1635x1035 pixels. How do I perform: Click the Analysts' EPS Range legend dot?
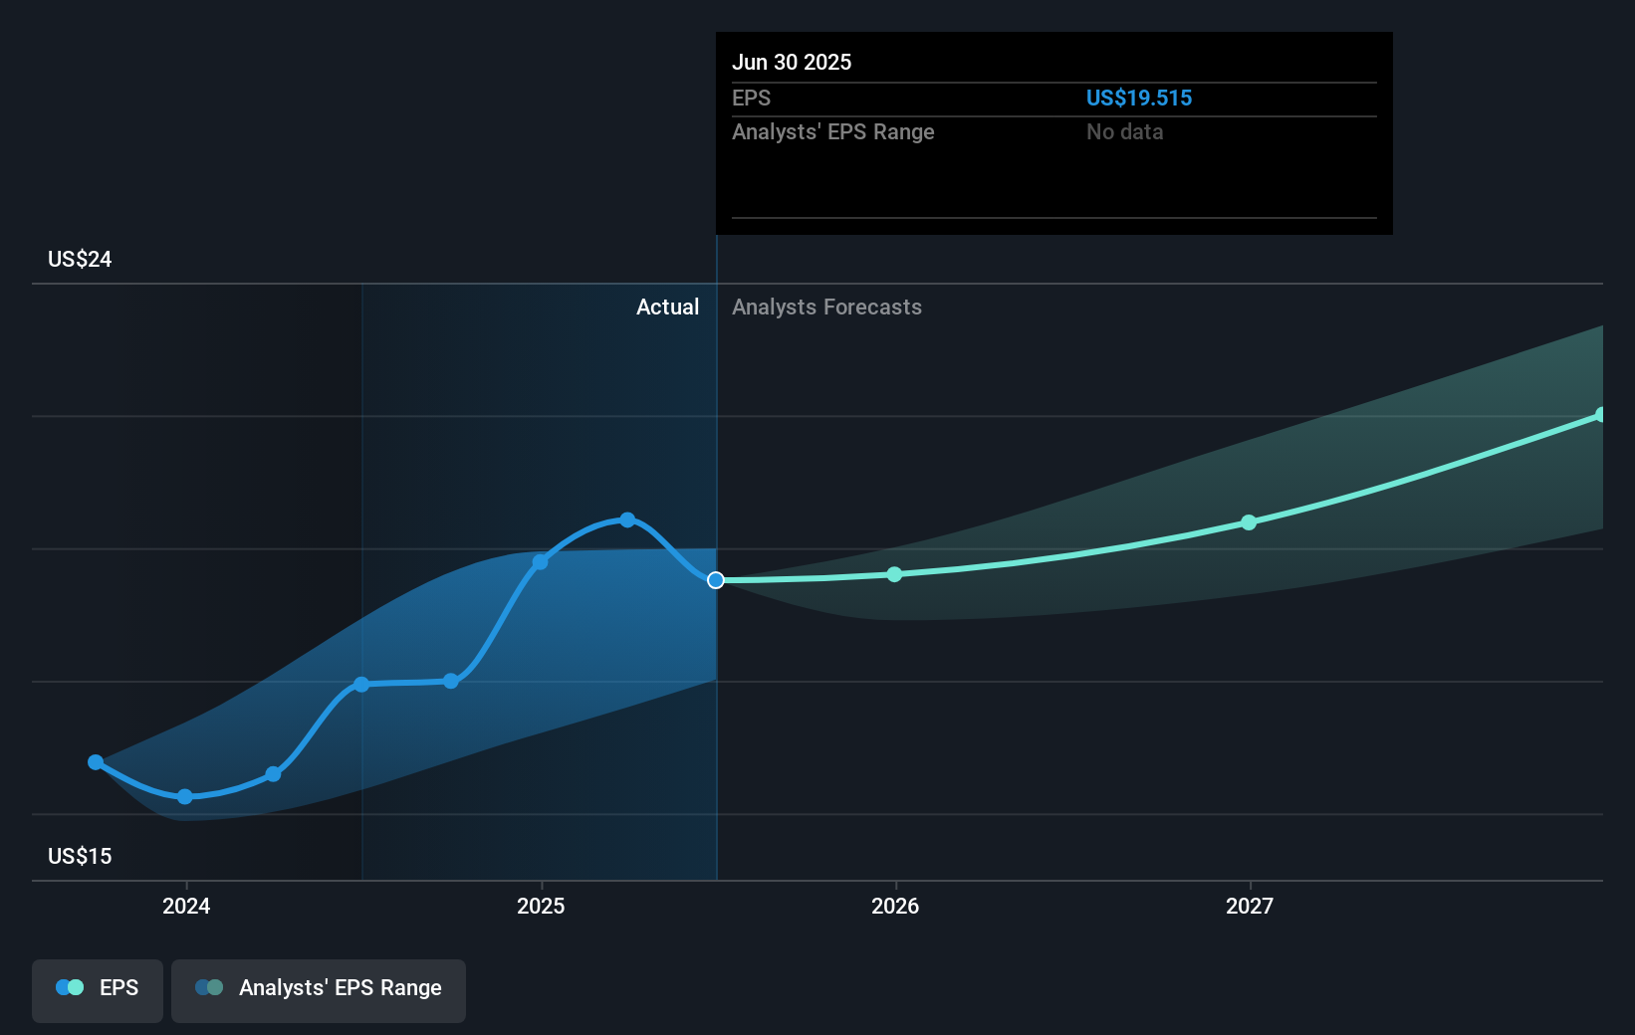coord(208,986)
